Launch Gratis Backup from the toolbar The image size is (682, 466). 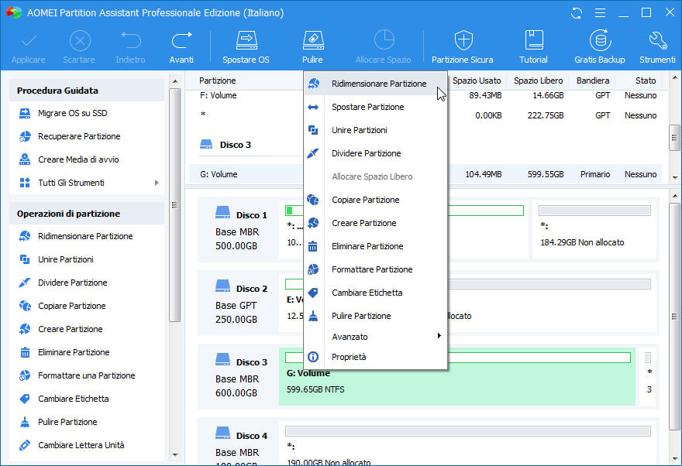click(x=599, y=47)
